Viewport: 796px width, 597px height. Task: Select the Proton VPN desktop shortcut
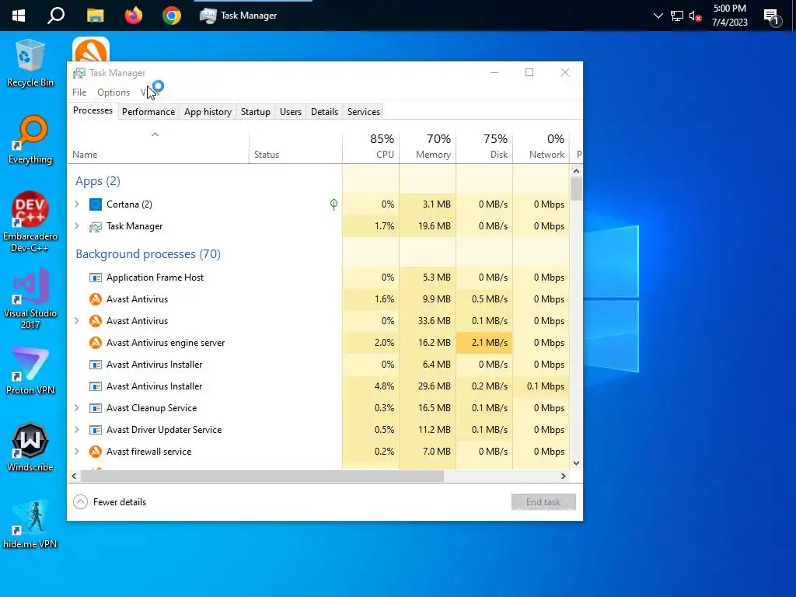(30, 371)
